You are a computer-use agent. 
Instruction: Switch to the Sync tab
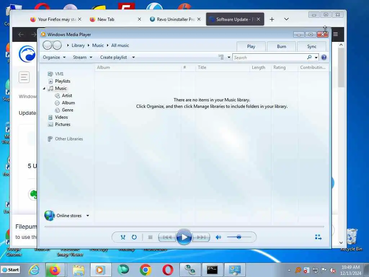click(x=312, y=47)
